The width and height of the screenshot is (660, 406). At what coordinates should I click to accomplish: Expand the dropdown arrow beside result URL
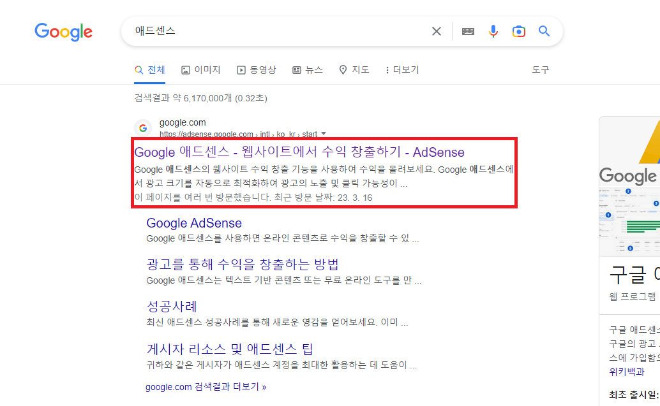324,134
